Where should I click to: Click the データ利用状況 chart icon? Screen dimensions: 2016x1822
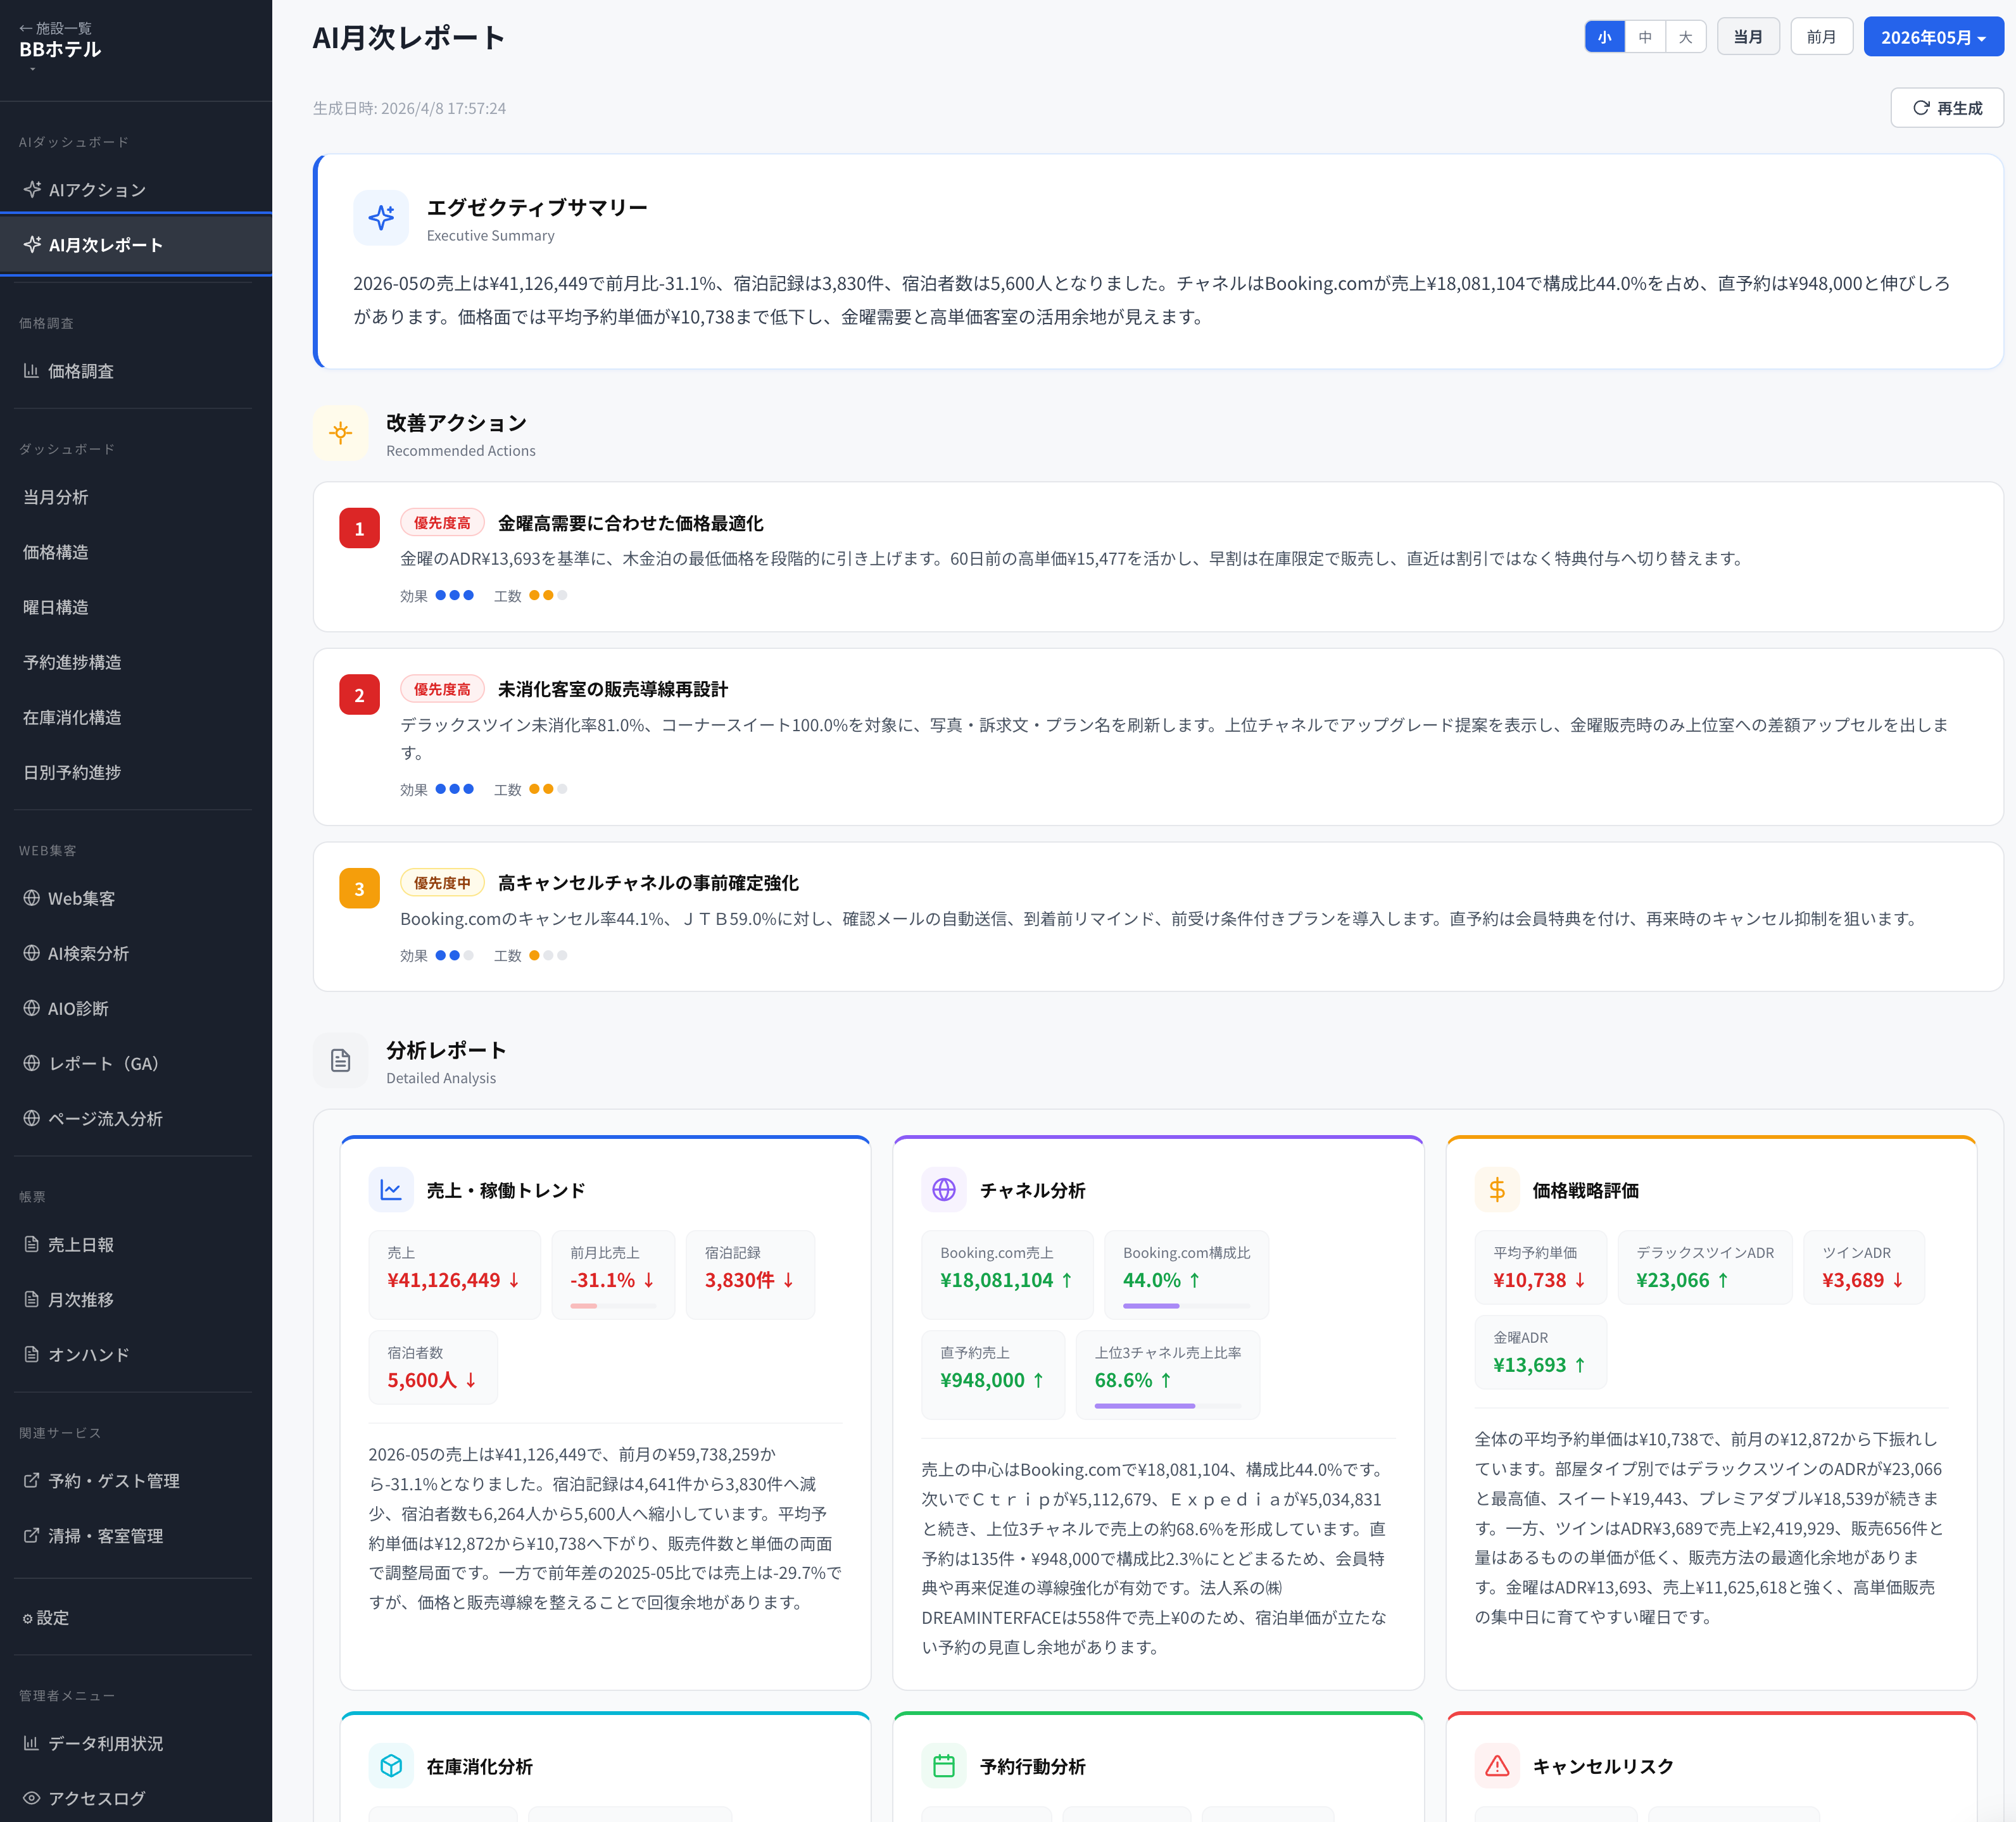pyautogui.click(x=31, y=1743)
